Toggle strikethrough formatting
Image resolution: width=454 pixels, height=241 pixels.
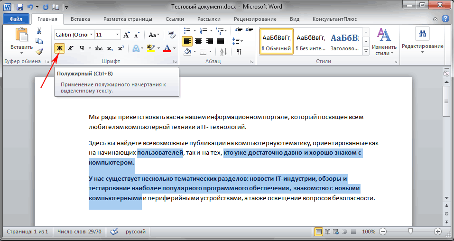click(x=99, y=49)
